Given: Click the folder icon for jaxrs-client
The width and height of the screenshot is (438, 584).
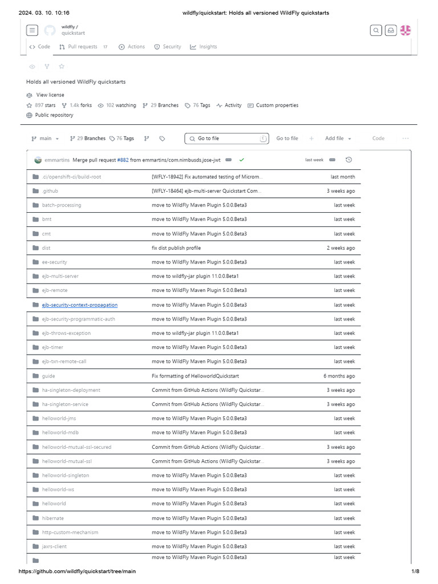Looking at the screenshot, I should click(x=36, y=547).
